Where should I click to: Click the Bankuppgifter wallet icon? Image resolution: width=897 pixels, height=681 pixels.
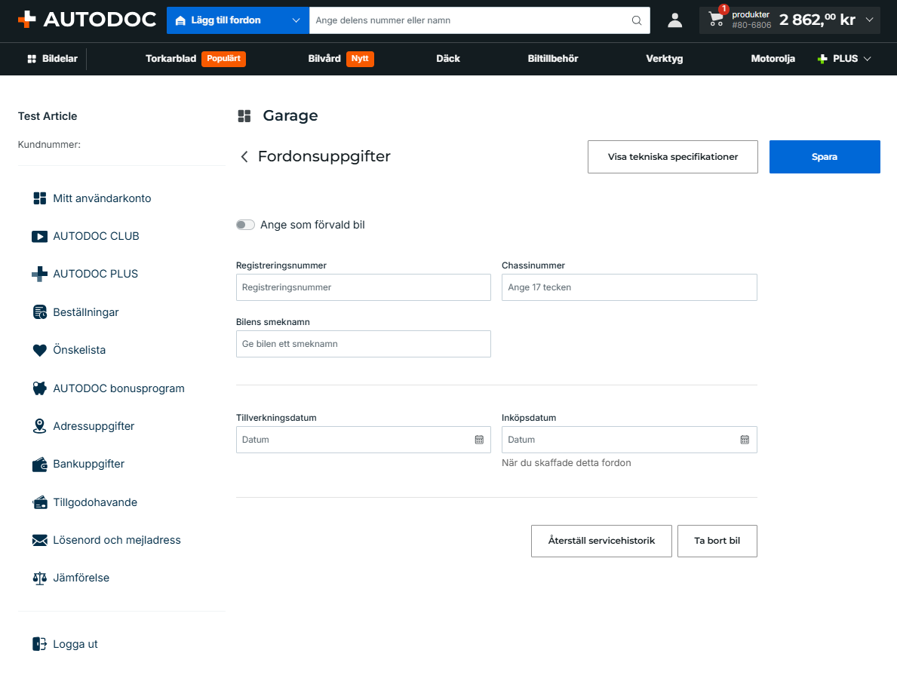(39, 465)
